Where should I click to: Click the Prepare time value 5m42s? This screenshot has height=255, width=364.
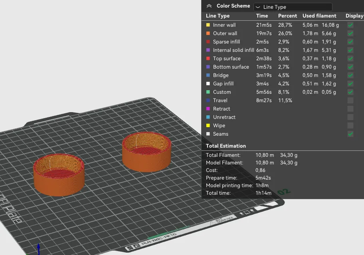263,178
